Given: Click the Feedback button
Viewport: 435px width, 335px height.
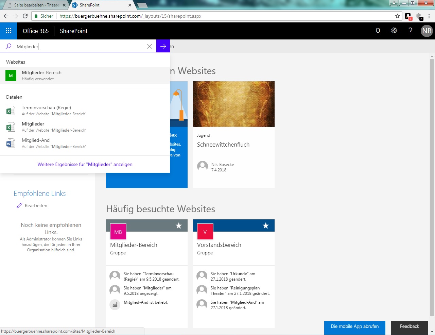Looking at the screenshot, I should (x=409, y=326).
